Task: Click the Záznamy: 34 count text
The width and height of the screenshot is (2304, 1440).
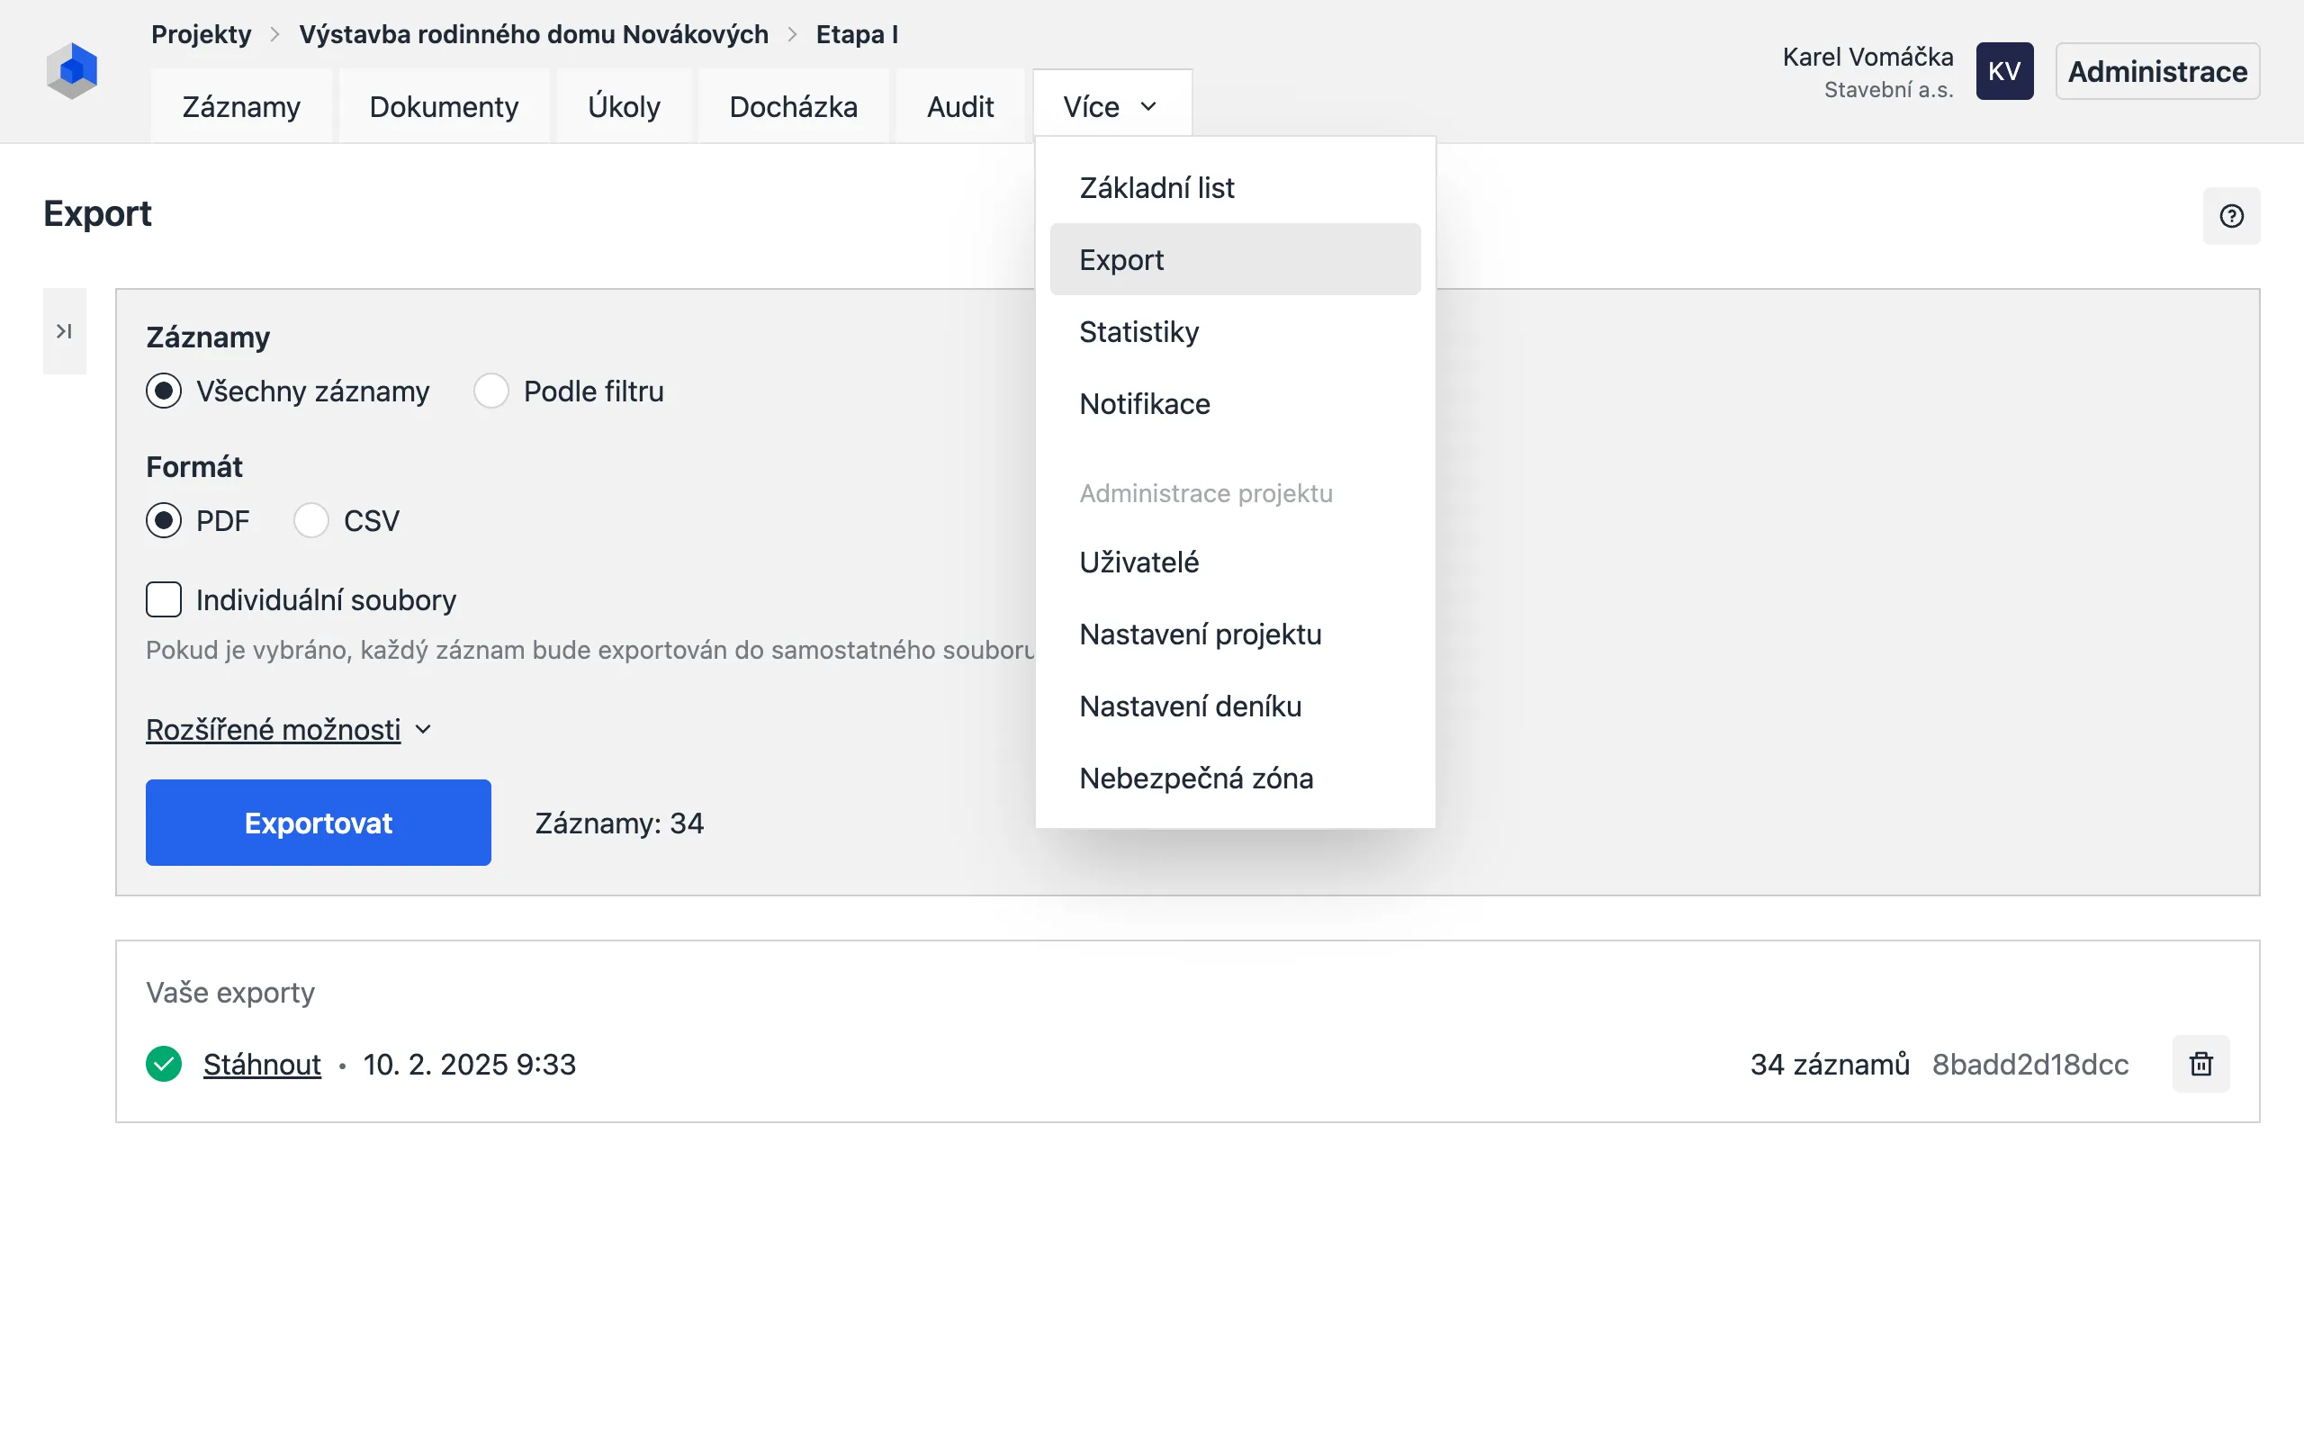Action: 619,823
